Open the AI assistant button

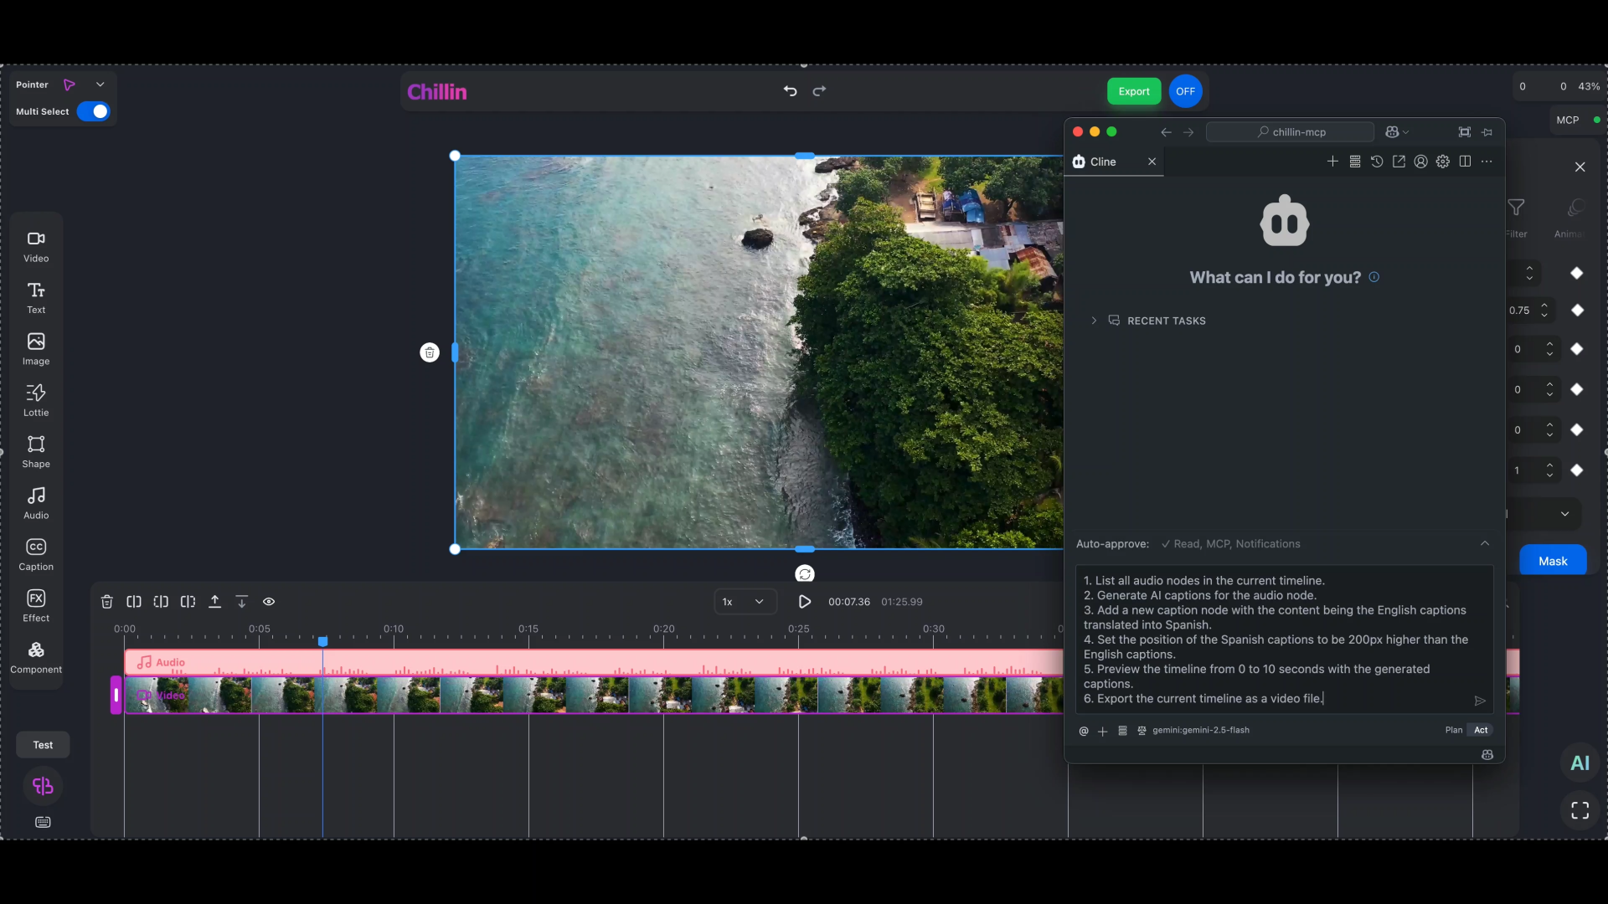point(1580,763)
